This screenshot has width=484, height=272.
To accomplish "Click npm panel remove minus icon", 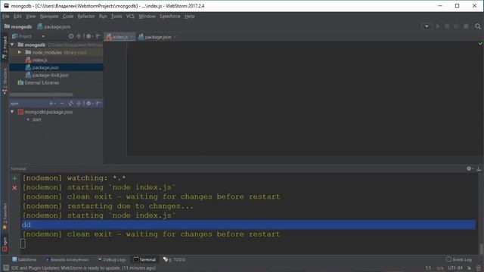I will pos(62,104).
